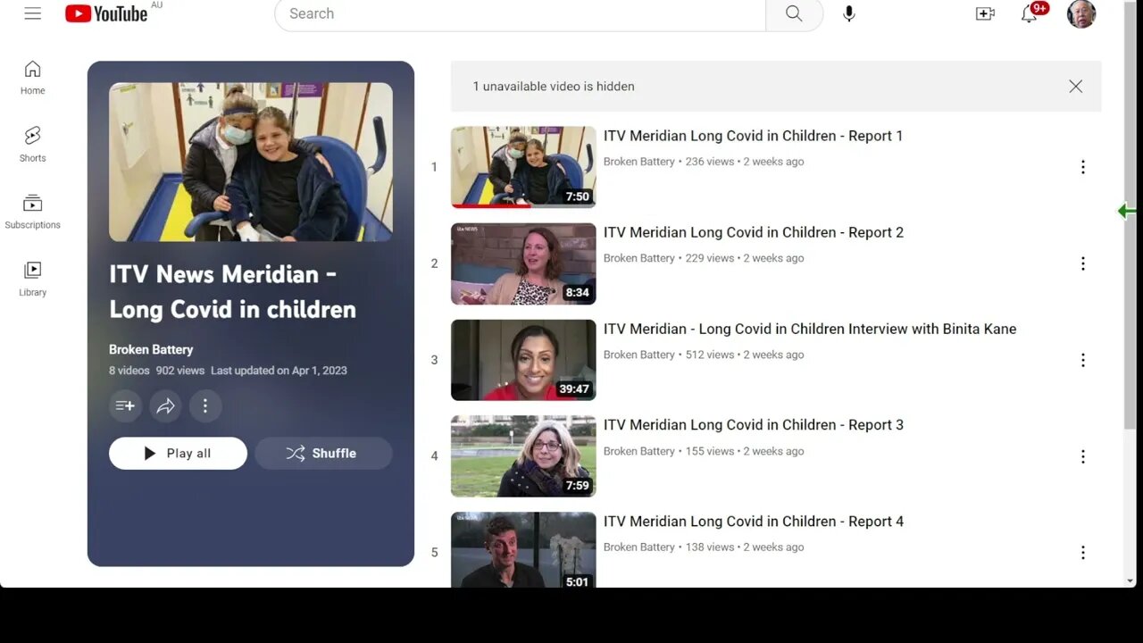Open title ITV Meridian Report 1
Screen dimensions: 1143x643
753,136
